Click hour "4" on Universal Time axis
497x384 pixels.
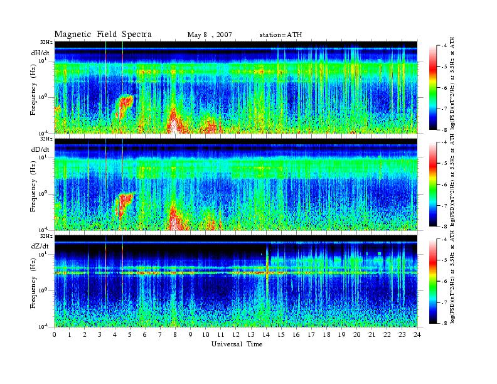tap(115, 334)
